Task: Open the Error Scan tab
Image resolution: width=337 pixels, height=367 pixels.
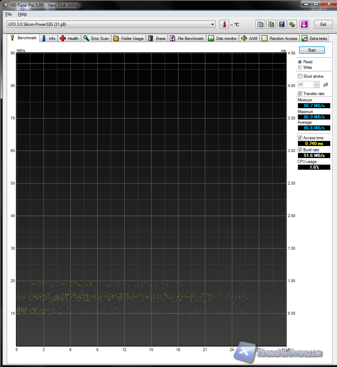Action: pyautogui.click(x=96, y=39)
